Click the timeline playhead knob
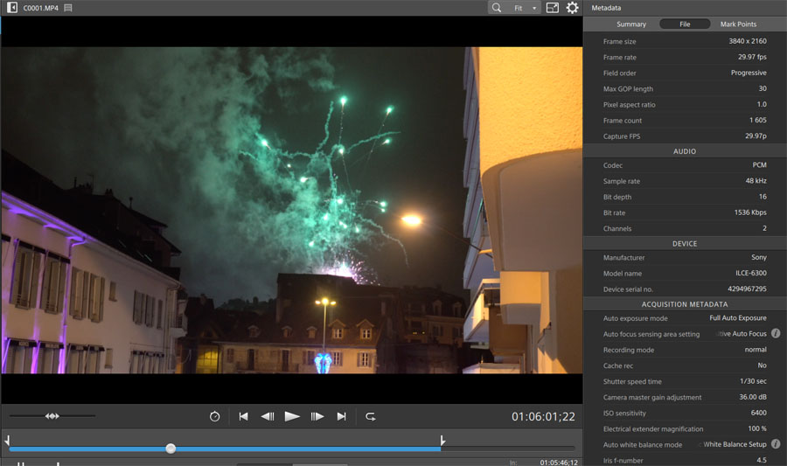The width and height of the screenshot is (787, 466). click(x=171, y=449)
